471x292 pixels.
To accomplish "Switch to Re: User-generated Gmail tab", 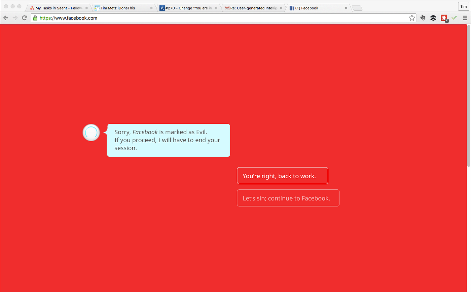I will tap(253, 8).
